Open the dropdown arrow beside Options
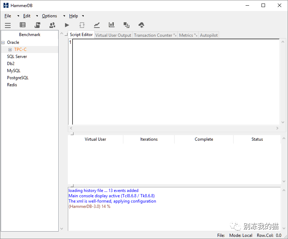This screenshot has height=239, width=288. [64, 16]
